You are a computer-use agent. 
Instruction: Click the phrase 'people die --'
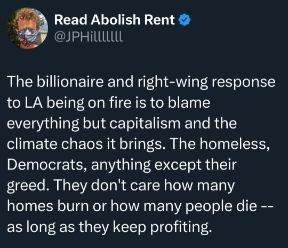pyautogui.click(x=229, y=207)
